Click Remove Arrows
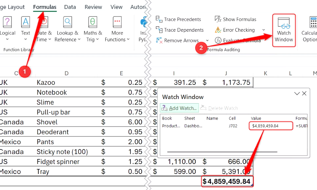The height and width of the screenshot is (190, 317). tap(177, 41)
